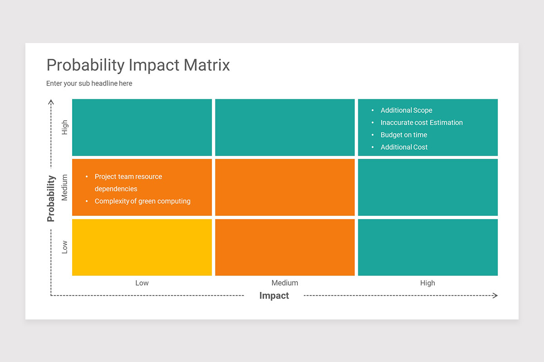Click the bold Probability axis label
Viewport: 544px width, 362px height.
click(x=51, y=198)
